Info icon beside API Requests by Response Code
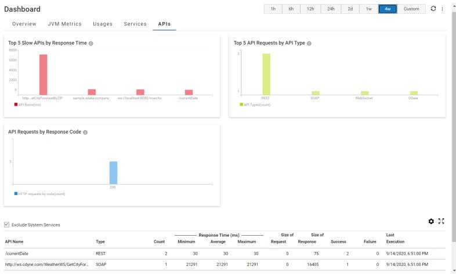 point(85,132)
